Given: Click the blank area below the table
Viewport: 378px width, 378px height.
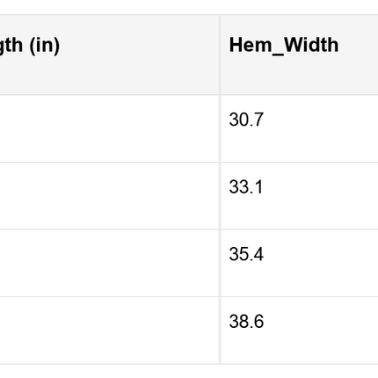Looking at the screenshot, I should coord(189,372).
